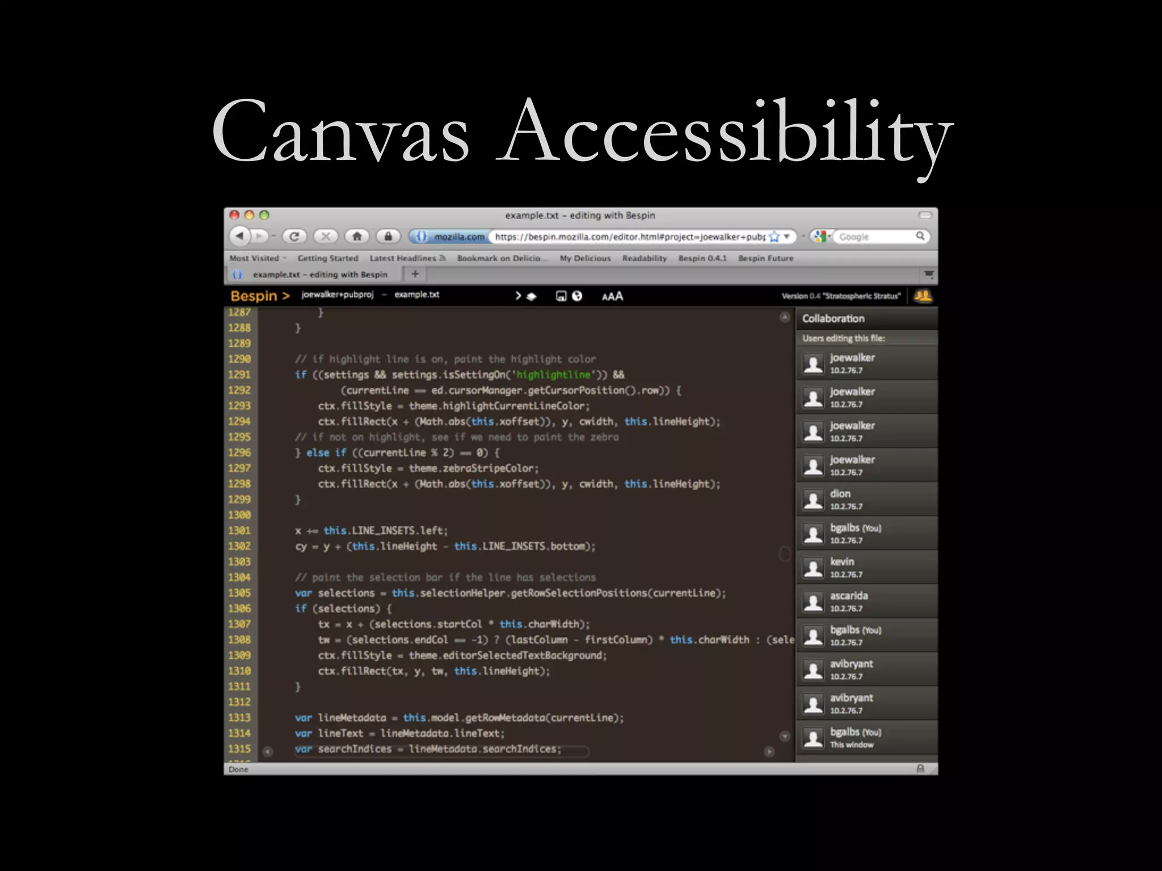The image size is (1162, 871).
Task: Open the My Delicious bookmark
Action: [585, 258]
